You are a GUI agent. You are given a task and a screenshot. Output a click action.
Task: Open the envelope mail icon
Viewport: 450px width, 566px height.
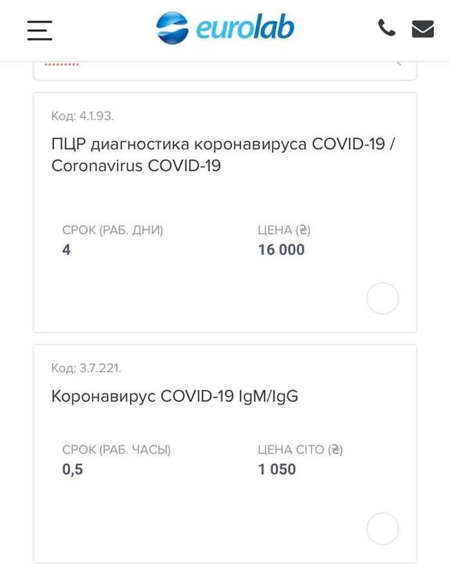(x=422, y=29)
